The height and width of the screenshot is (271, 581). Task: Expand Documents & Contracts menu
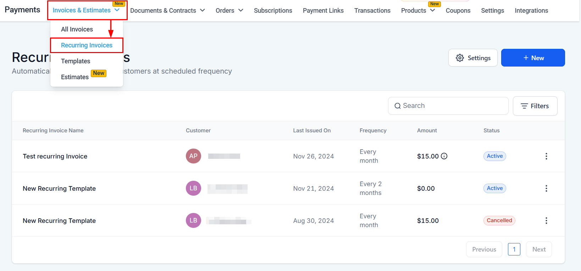tap(167, 11)
